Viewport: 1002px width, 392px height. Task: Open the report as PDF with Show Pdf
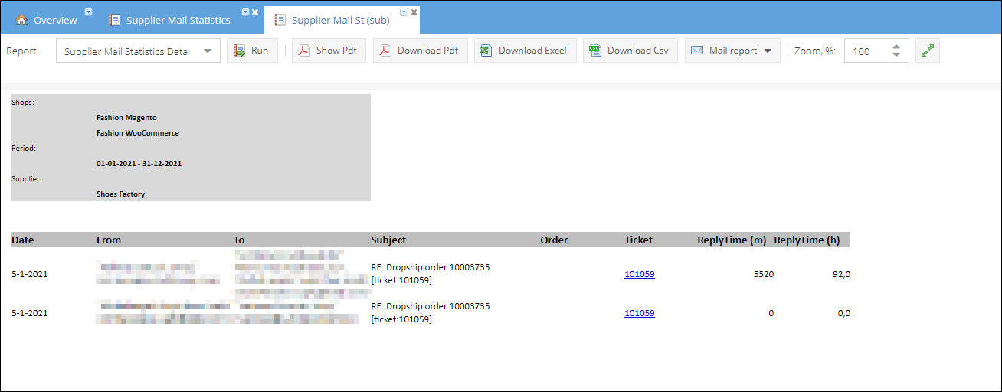pos(329,51)
